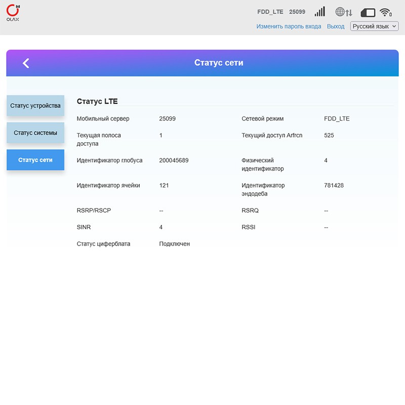The height and width of the screenshot is (405, 405).
Task: Click the globe identifier value 200045689
Action: click(x=174, y=160)
